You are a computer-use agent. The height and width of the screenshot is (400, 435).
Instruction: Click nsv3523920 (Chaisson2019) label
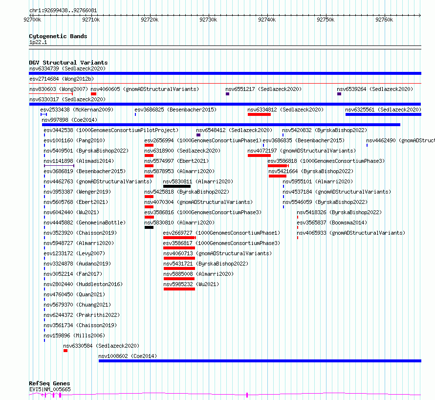80,233
